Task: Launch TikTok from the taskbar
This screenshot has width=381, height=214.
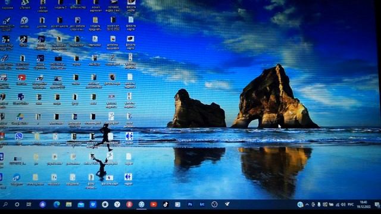Action: click(165, 204)
